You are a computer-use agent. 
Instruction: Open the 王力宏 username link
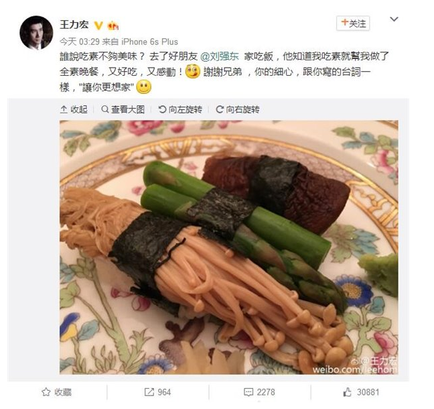[74, 25]
